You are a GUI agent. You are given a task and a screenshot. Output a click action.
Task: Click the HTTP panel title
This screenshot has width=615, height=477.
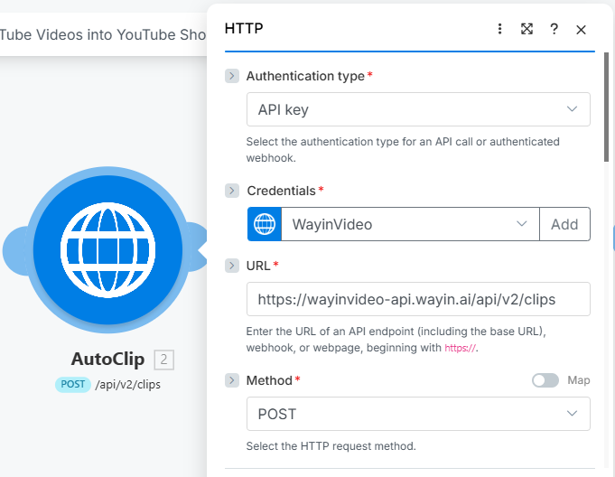[244, 28]
